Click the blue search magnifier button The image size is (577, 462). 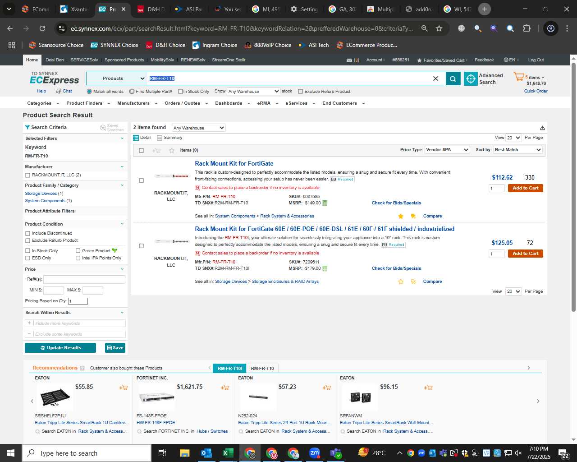pyautogui.click(x=453, y=79)
